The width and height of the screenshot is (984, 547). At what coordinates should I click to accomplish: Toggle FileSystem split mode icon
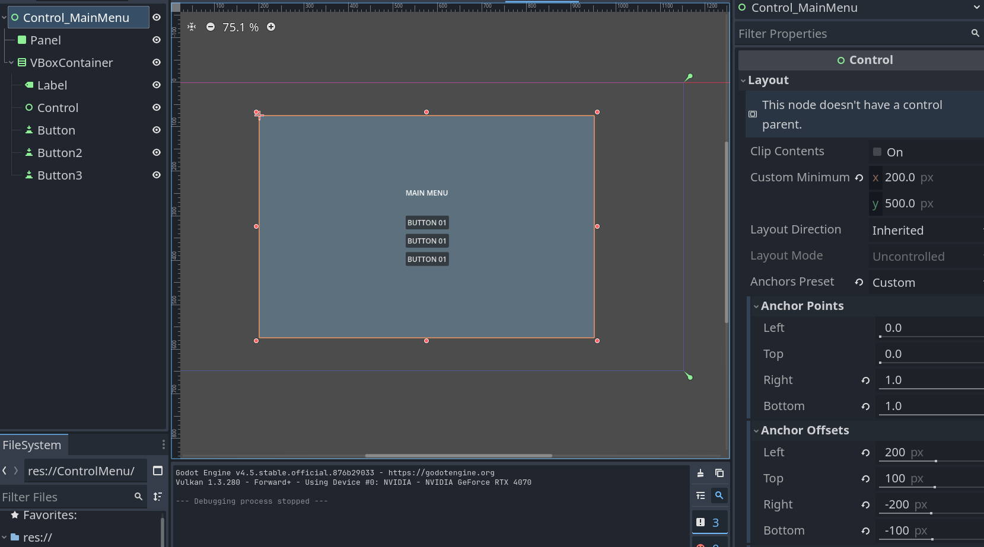(158, 471)
